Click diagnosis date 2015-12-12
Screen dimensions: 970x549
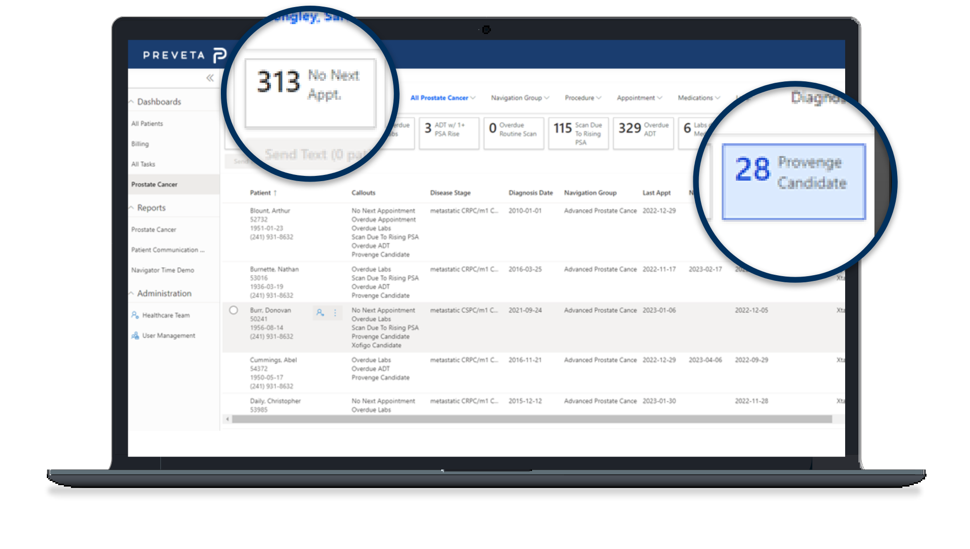click(x=525, y=401)
